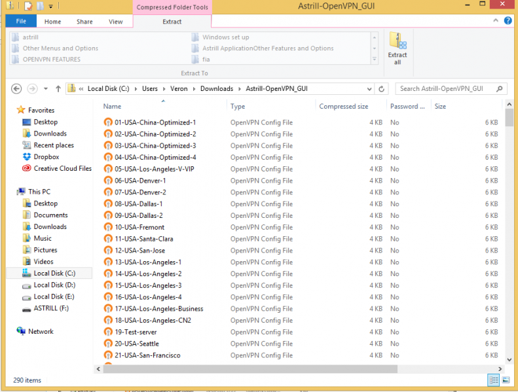Sort by Compressed size column
This screenshot has height=392, width=518.
point(344,106)
